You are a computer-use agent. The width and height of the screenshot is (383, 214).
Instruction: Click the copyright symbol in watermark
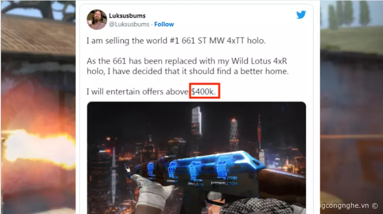click(375, 206)
